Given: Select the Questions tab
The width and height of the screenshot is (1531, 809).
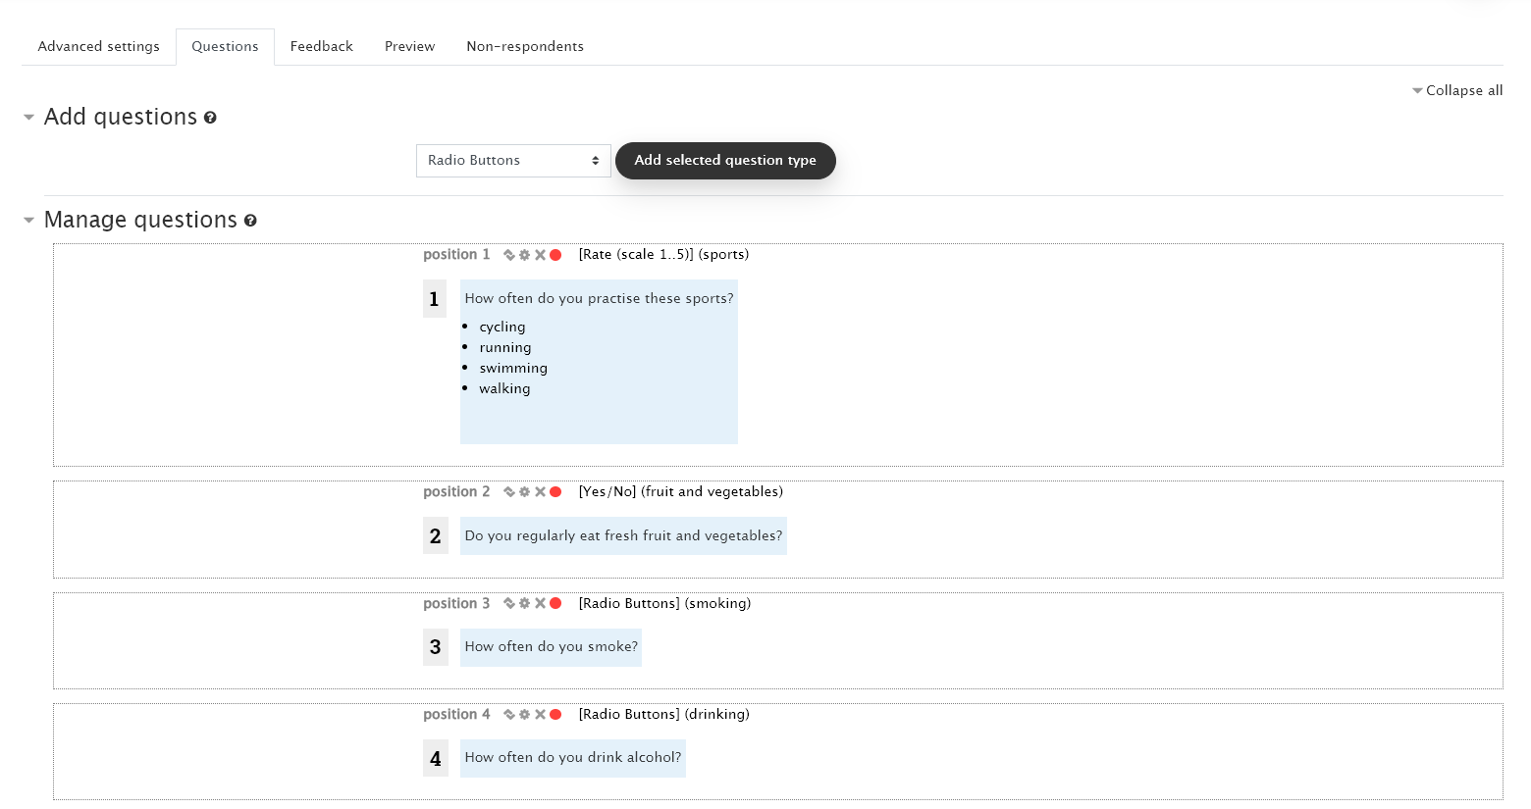Looking at the screenshot, I should point(225,47).
